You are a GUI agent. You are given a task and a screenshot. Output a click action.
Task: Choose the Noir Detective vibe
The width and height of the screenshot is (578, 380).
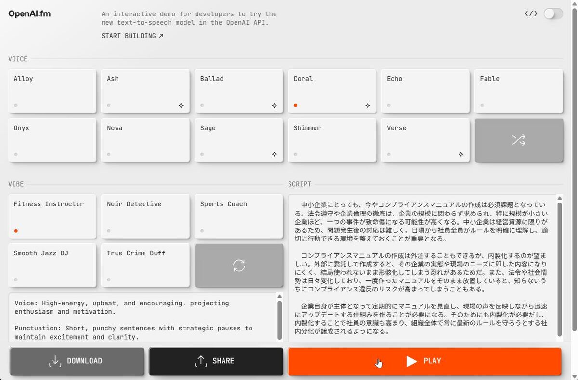point(145,216)
